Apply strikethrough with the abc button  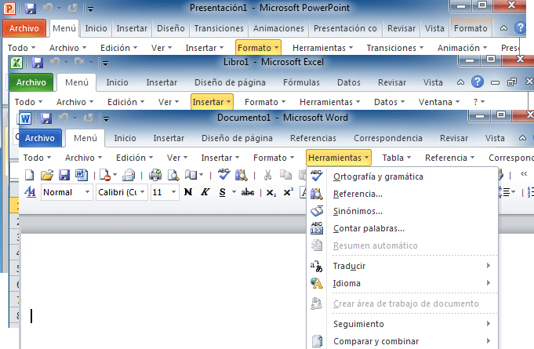[x=248, y=192]
